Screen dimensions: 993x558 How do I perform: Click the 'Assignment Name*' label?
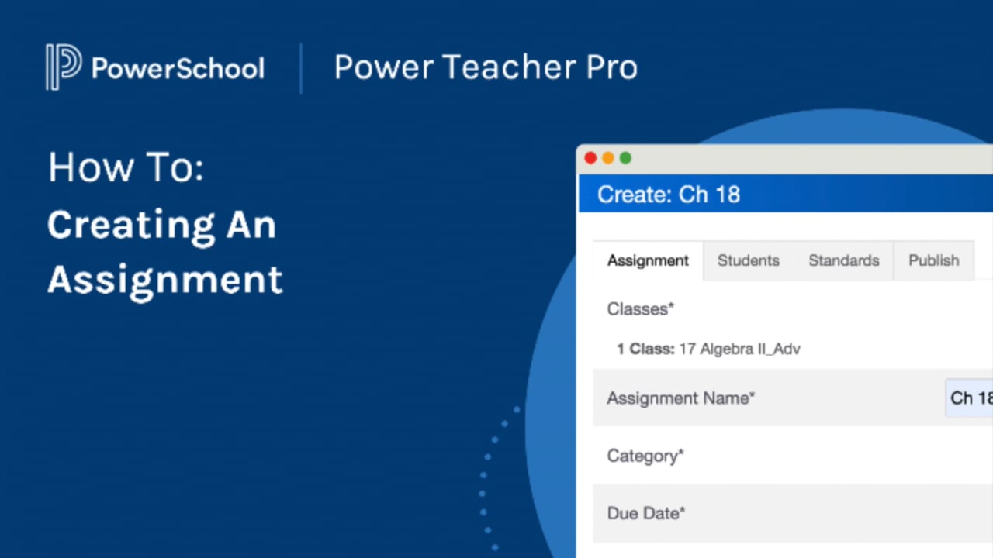coord(681,398)
